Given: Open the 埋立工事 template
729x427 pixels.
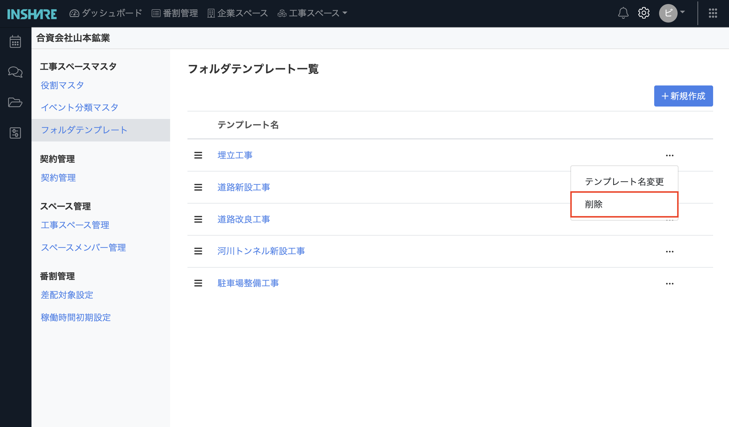Looking at the screenshot, I should [x=235, y=155].
